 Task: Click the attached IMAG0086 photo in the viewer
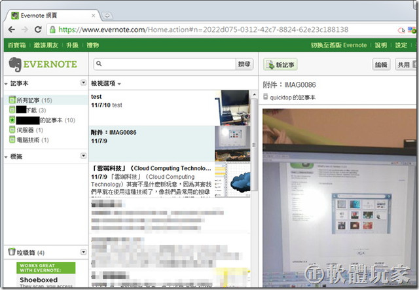point(339,198)
